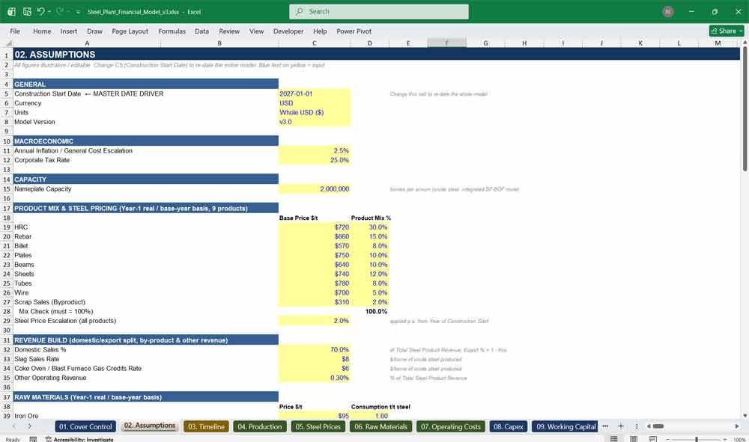Switch to 08. Capex sheet tab
The image size is (749, 442).
click(509, 427)
